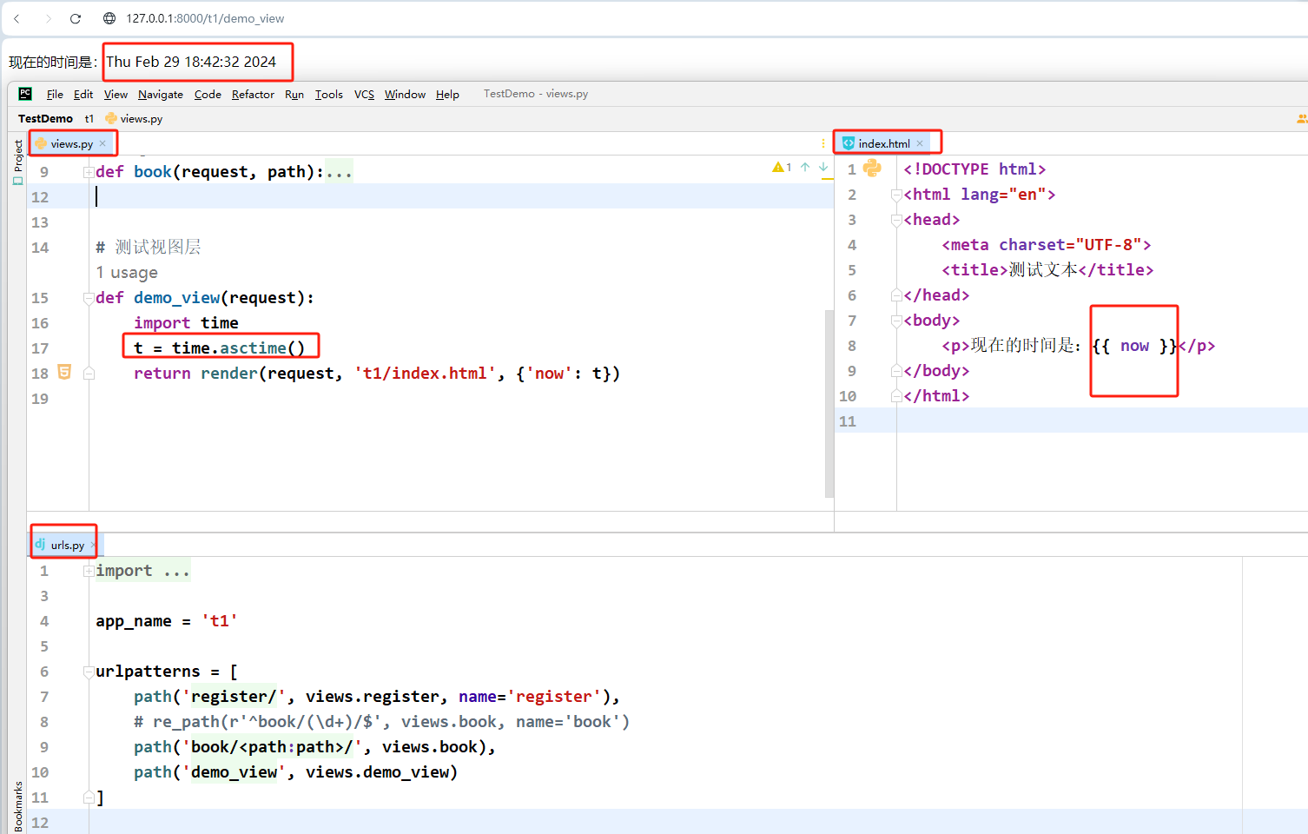
Task: Switch to the index.html editor tab
Action: (x=884, y=143)
